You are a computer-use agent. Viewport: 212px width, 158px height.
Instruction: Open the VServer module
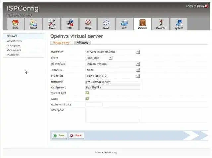tap(142, 24)
